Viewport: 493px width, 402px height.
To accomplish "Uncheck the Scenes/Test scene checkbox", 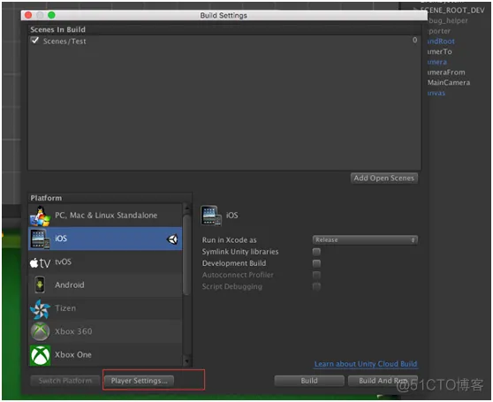I will 35,41.
